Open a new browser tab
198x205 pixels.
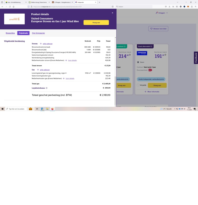coord(100,2)
